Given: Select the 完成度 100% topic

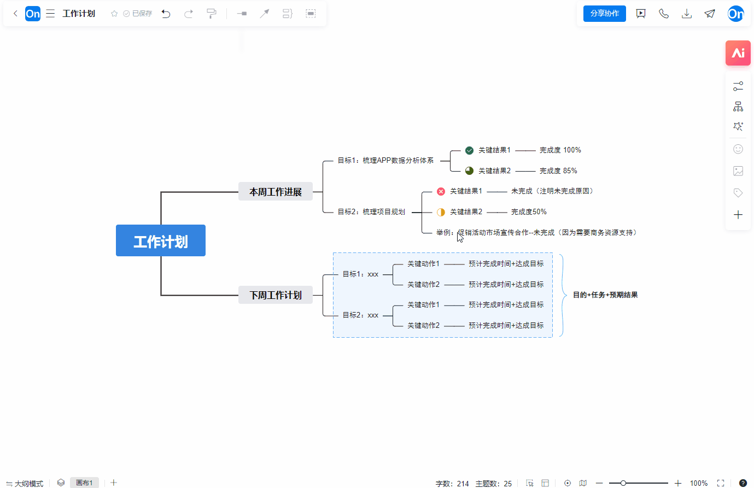Looking at the screenshot, I should [x=560, y=150].
